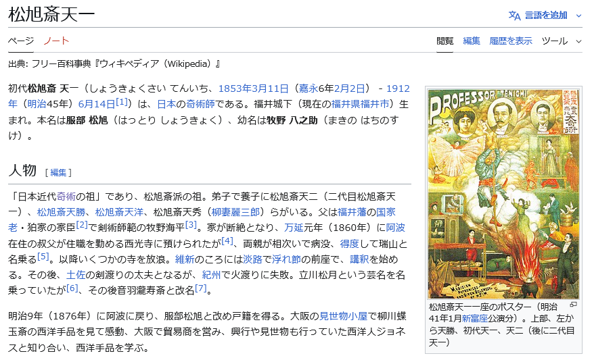
Task: Follow the 柳妻麗三郎 link
Action: (235, 212)
